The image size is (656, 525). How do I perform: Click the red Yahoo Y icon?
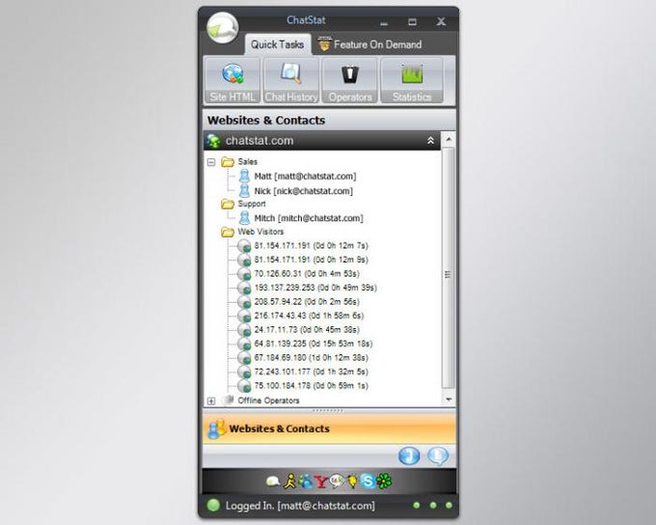pyautogui.click(x=321, y=482)
